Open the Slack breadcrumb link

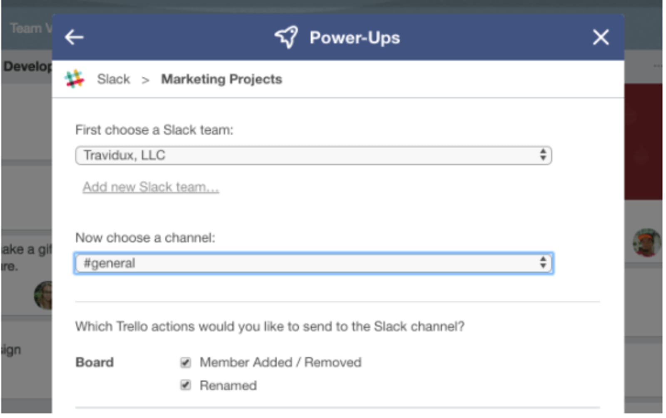tap(113, 79)
